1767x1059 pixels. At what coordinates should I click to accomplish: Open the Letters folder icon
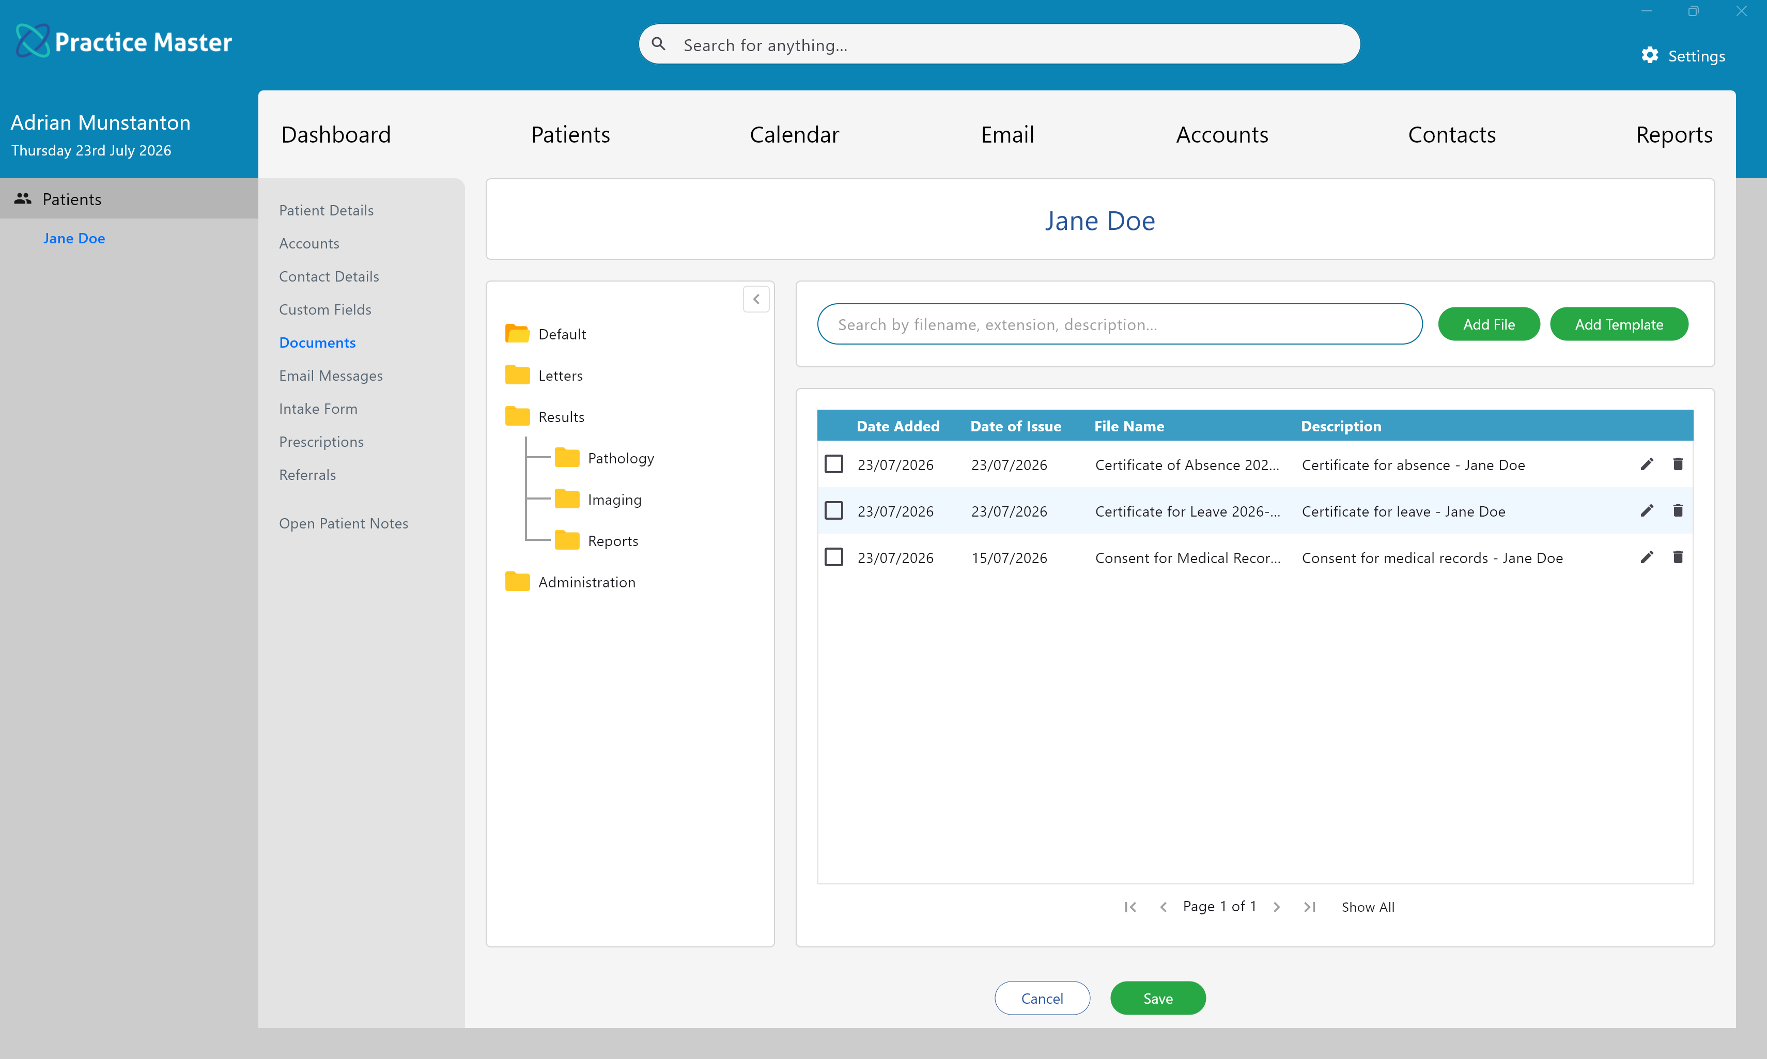click(517, 375)
